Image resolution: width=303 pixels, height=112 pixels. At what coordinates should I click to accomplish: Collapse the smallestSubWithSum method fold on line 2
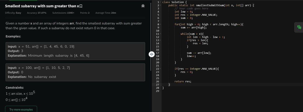160,5
